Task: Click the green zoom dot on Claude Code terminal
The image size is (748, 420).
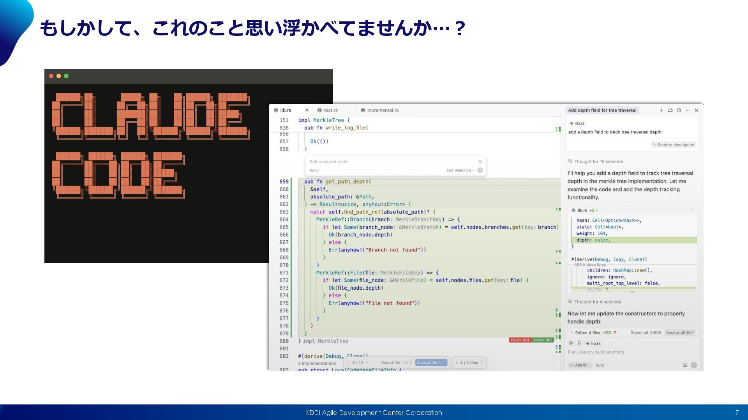Action: (x=66, y=76)
